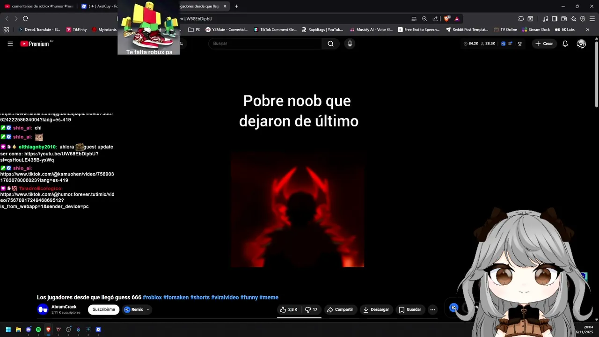Like the video with 2,8 K thumbs up

click(289, 309)
